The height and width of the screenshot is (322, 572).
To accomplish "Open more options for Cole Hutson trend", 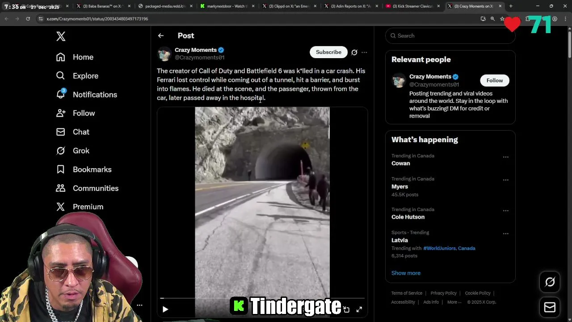I will pos(506,211).
